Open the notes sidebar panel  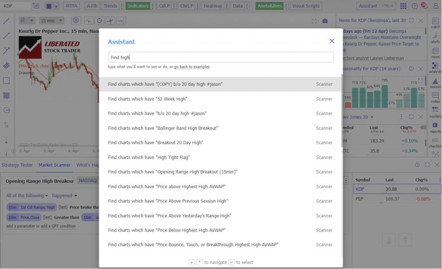coord(435,98)
